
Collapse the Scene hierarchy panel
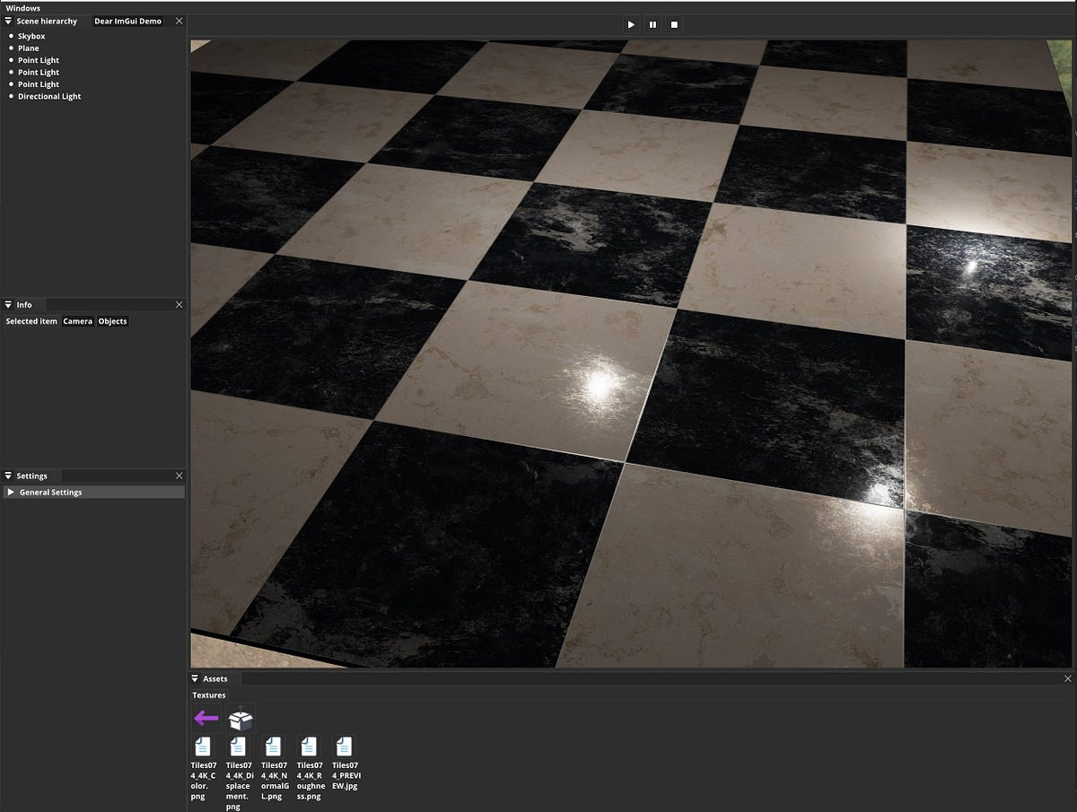[x=7, y=21]
